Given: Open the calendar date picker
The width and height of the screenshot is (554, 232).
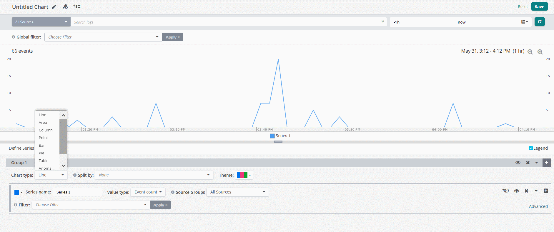Looking at the screenshot, I should 525,22.
